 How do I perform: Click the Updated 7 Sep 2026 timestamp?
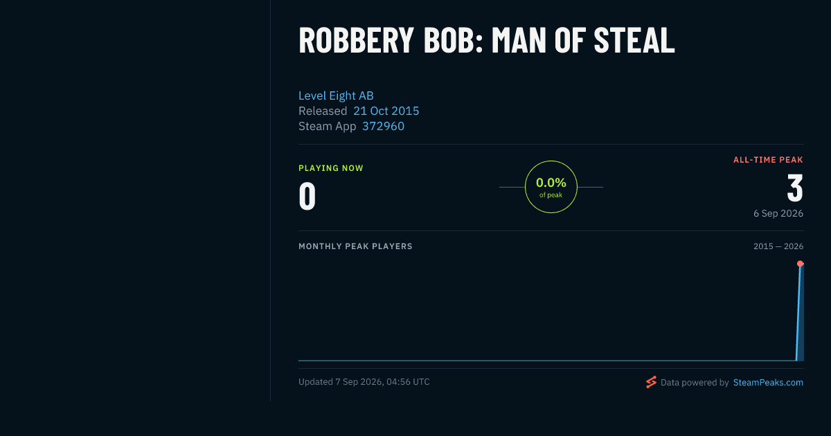[364, 382]
